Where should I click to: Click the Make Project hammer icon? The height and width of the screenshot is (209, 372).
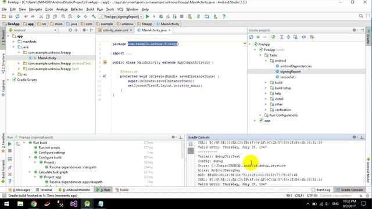[94, 17]
